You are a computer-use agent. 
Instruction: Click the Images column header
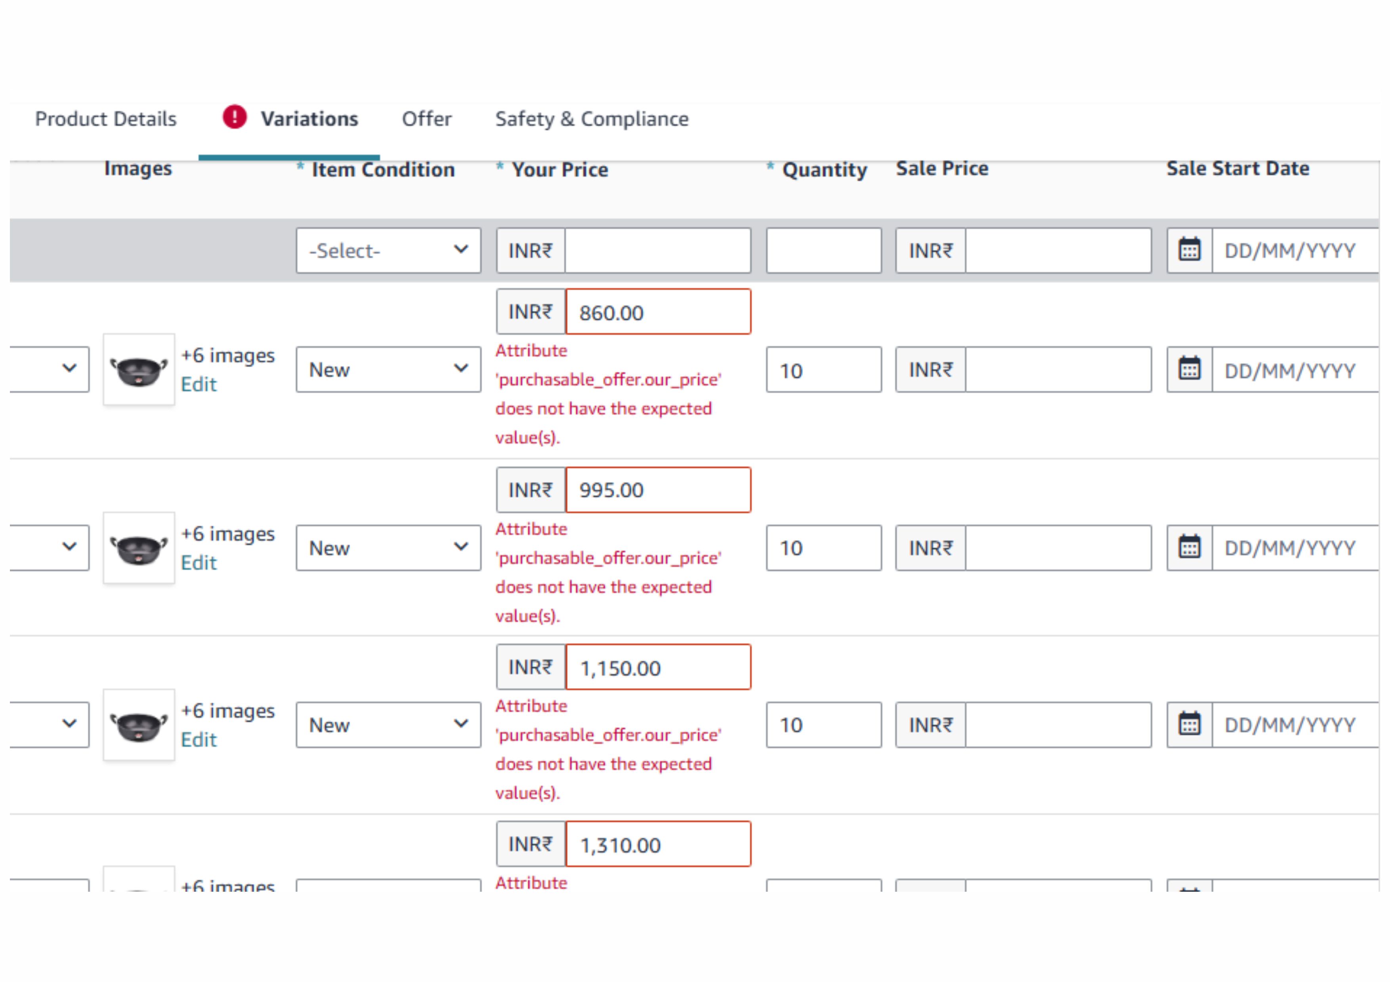[138, 169]
